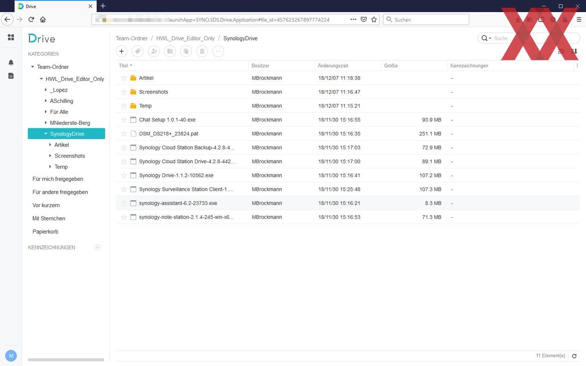Open the user avatar M menu
The height and width of the screenshot is (366, 586).
[11, 356]
